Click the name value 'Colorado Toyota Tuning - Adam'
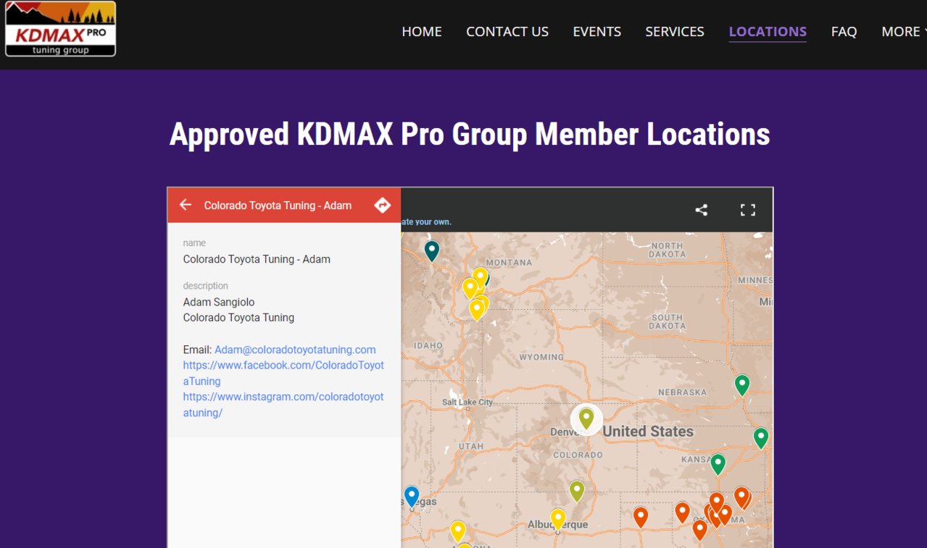927x548 pixels. click(257, 259)
